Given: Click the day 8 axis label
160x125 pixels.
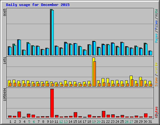Looking at the screenshot, I should 43,122.
